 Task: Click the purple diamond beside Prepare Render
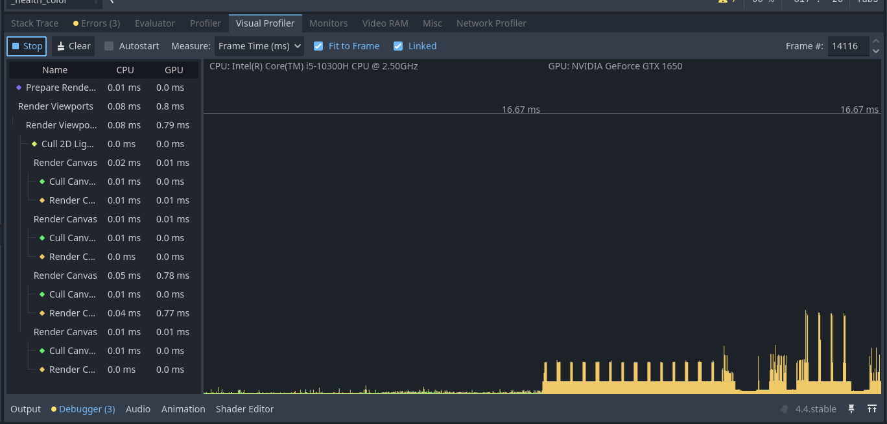pos(19,88)
